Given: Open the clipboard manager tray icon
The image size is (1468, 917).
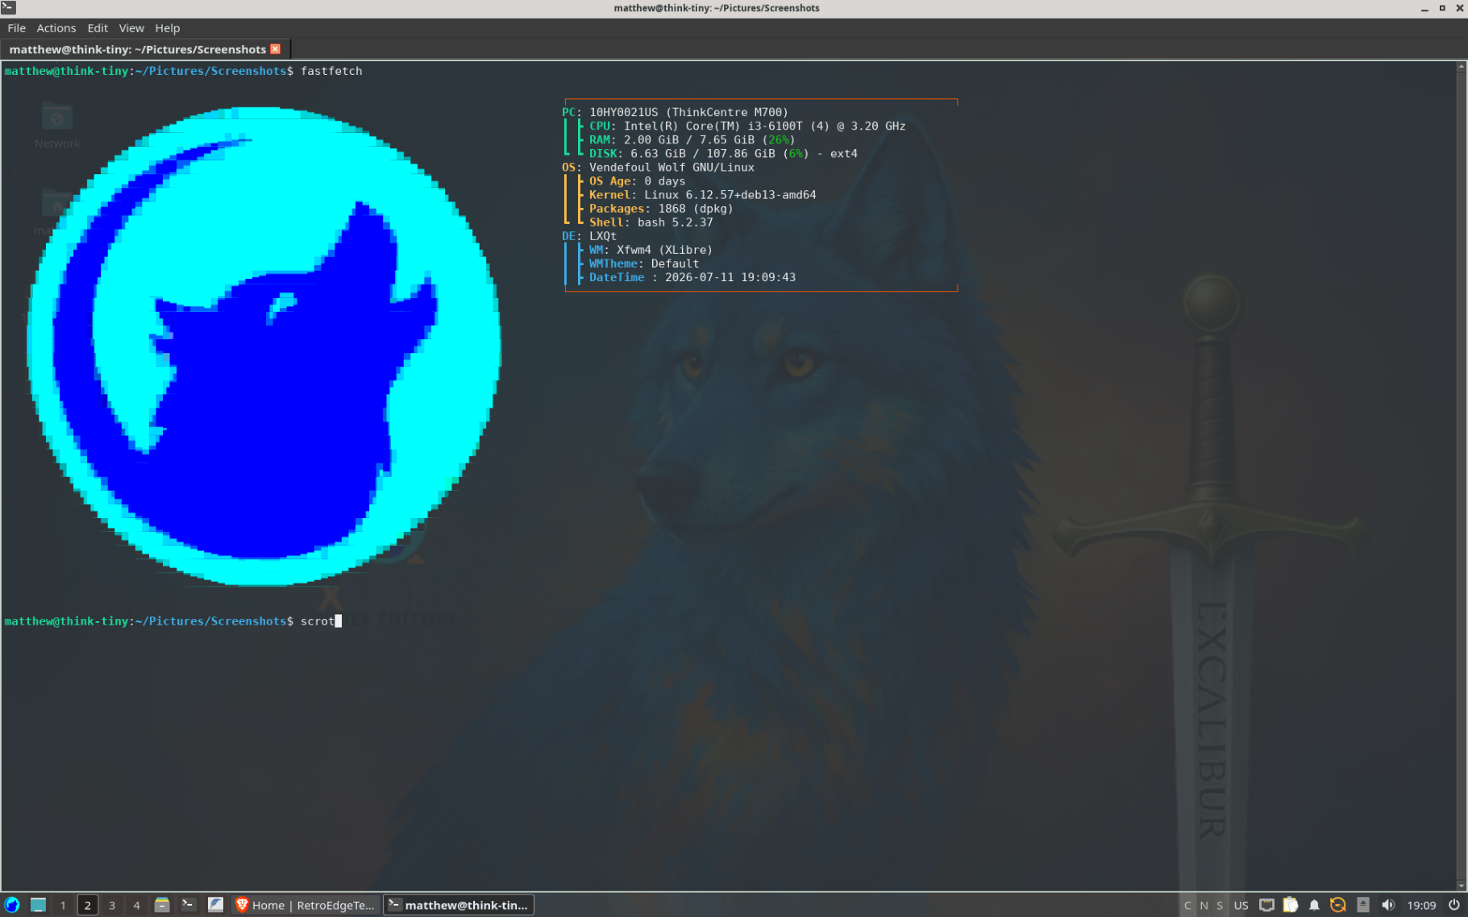Looking at the screenshot, I should [1291, 905].
